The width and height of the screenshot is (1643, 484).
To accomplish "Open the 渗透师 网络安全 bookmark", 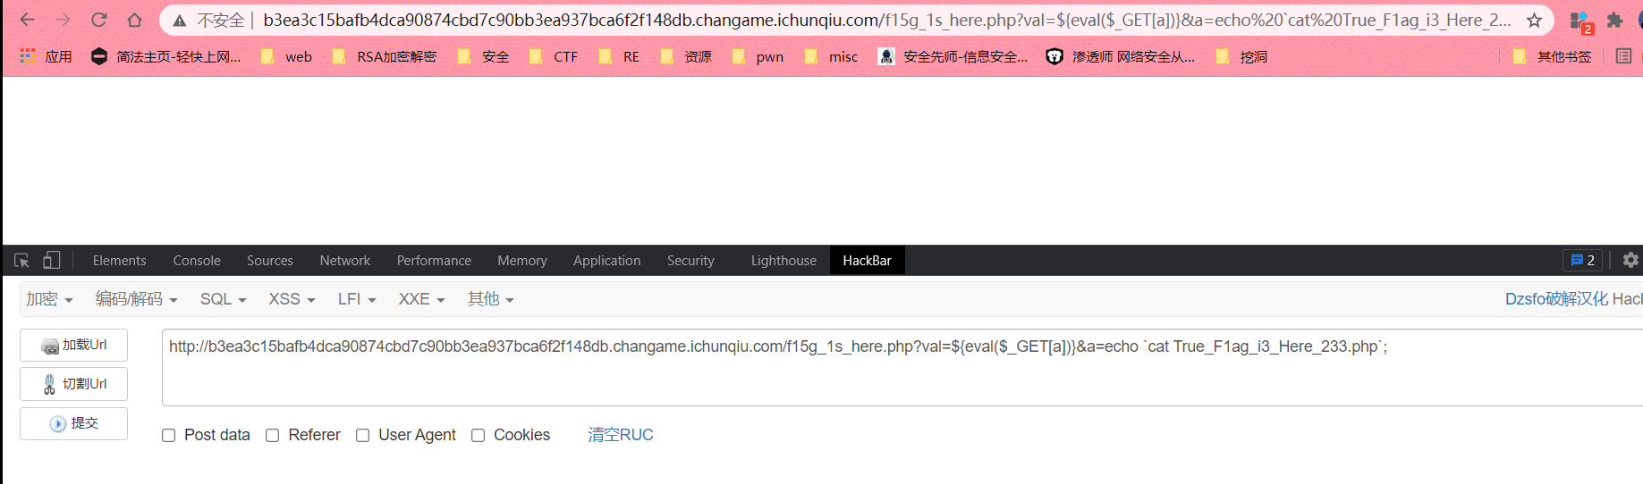I will (x=1122, y=56).
